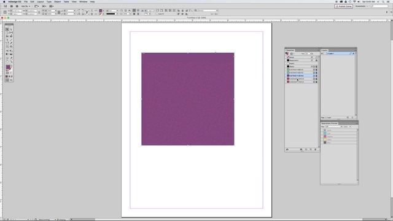Select the Black swatch in Swatches panel
The width and height of the screenshot is (393, 221).
(x=302, y=66)
